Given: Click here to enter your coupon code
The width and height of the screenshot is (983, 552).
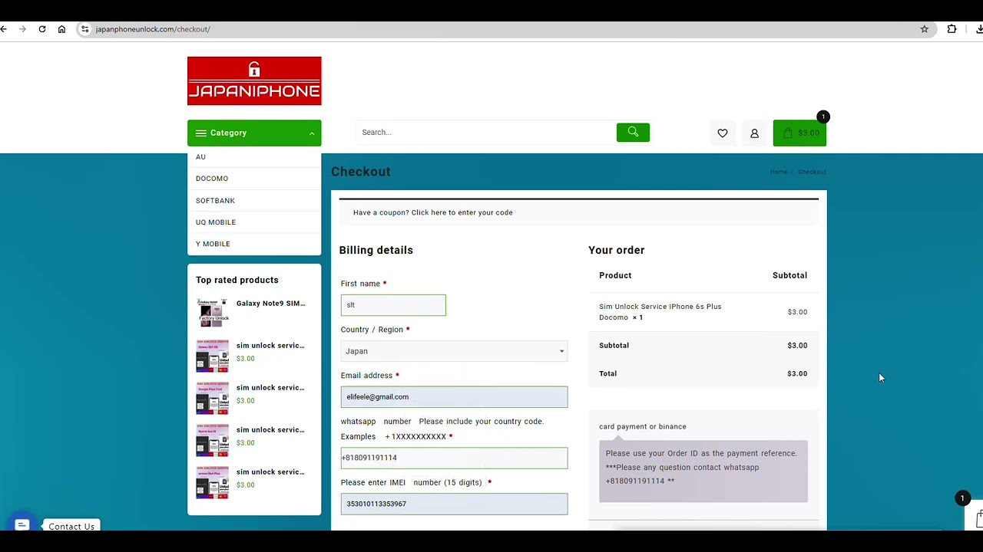Looking at the screenshot, I should point(462,212).
